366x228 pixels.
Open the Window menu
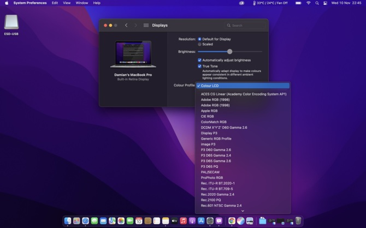pyautogui.click(x=82, y=3)
